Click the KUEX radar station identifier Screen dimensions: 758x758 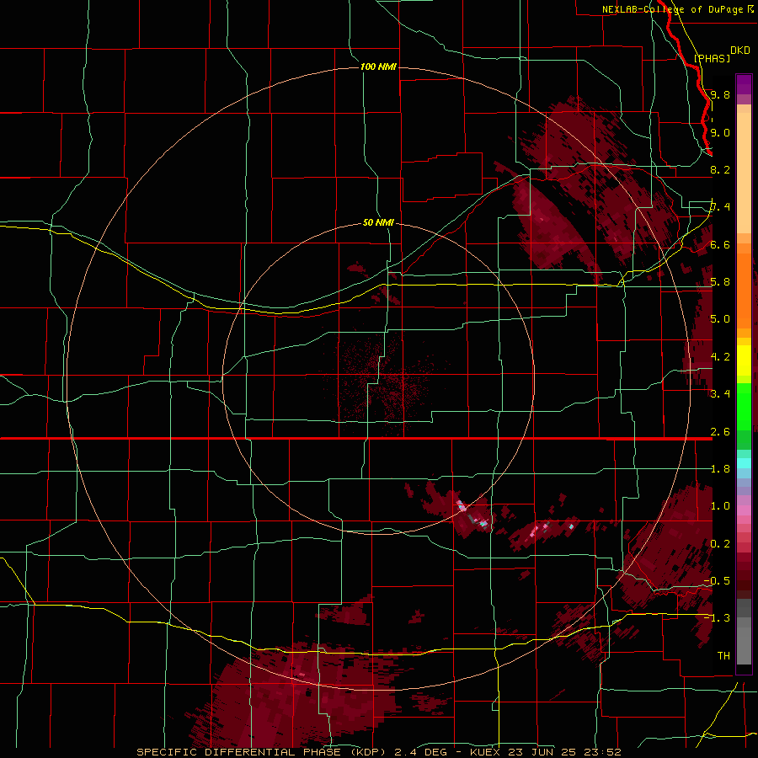(486, 752)
